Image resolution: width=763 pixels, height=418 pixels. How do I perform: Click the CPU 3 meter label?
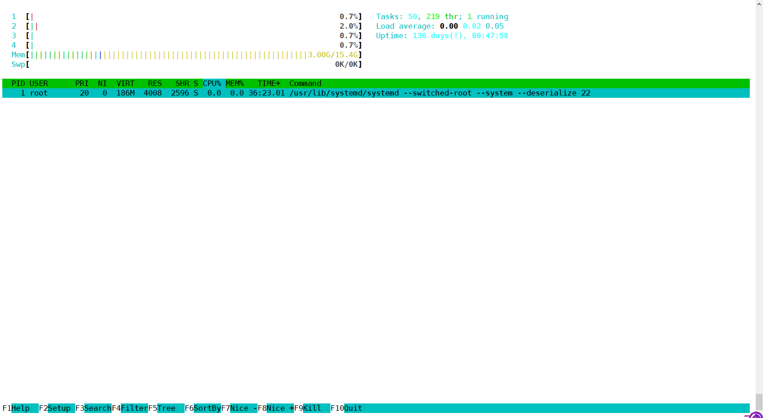point(14,35)
